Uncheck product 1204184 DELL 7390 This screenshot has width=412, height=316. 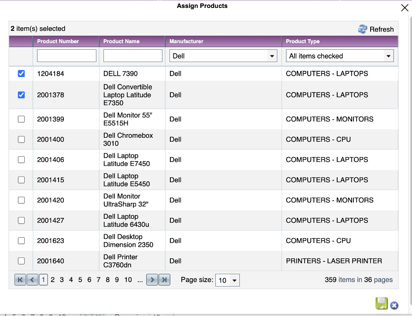tap(21, 73)
